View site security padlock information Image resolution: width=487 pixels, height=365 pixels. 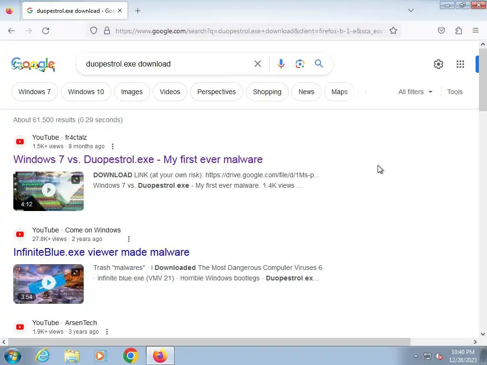pyautogui.click(x=107, y=31)
